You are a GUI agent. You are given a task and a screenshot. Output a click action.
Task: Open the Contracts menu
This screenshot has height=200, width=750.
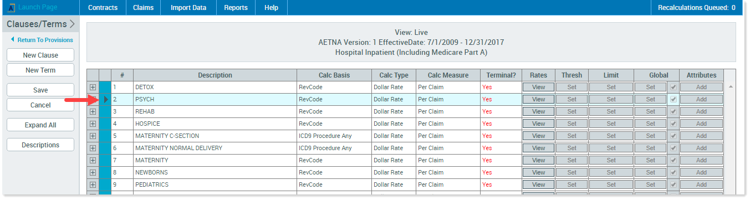103,8
